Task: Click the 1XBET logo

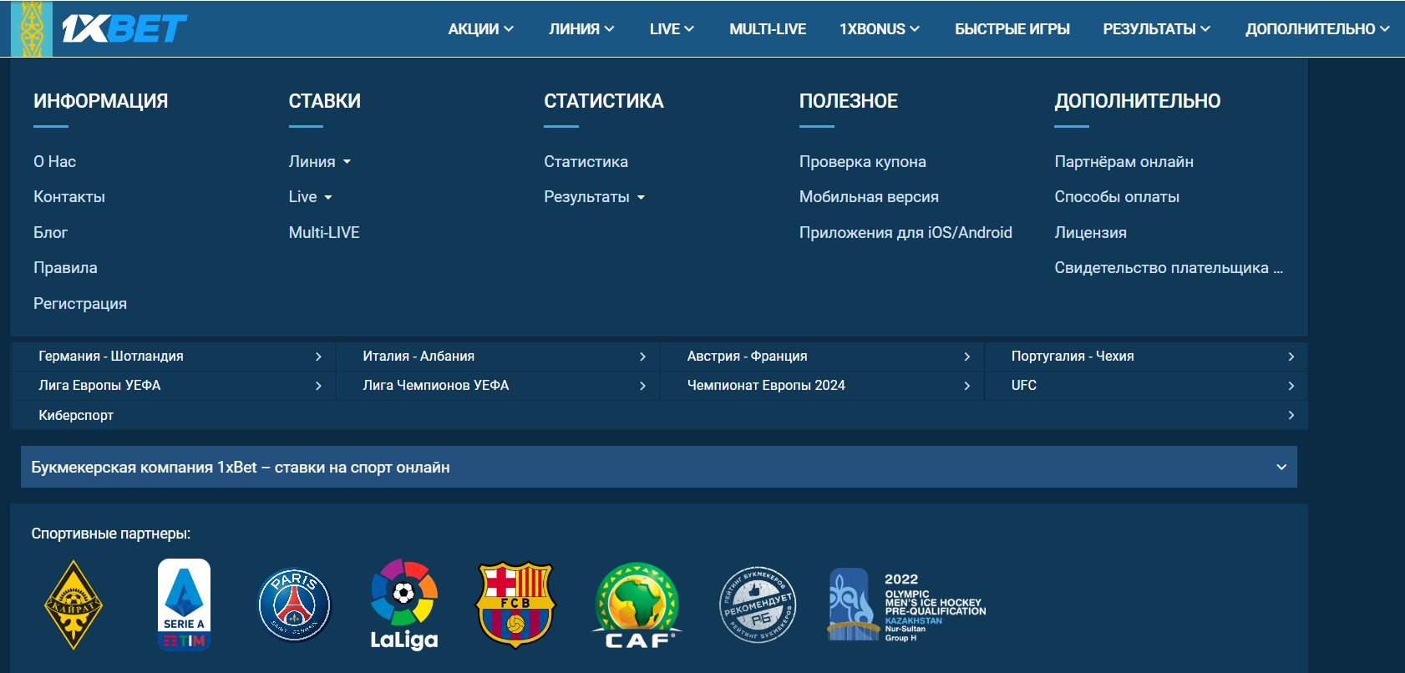Action: pos(124,29)
